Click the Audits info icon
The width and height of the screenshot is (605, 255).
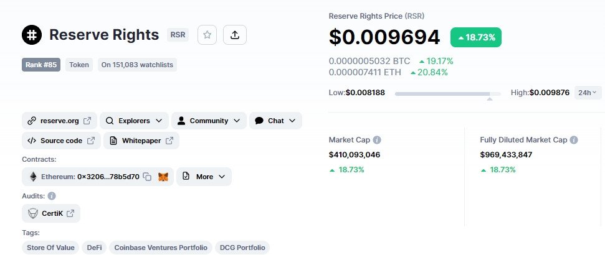pos(52,196)
